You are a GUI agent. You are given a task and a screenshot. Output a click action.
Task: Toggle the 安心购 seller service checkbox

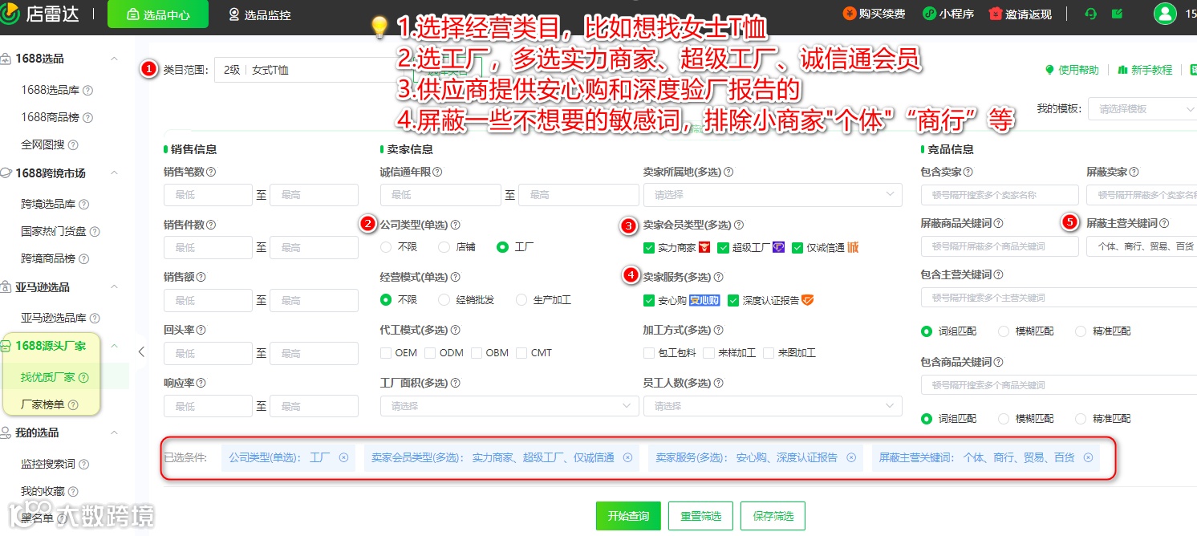coord(648,301)
